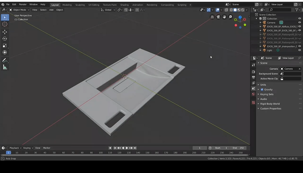Activate the 3D Cursor tool
303x173 pixels.
(5, 24)
